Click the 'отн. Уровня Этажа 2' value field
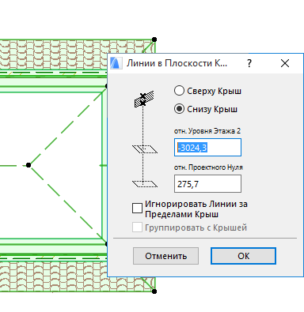This screenshot has height=312, width=304. click(x=207, y=148)
